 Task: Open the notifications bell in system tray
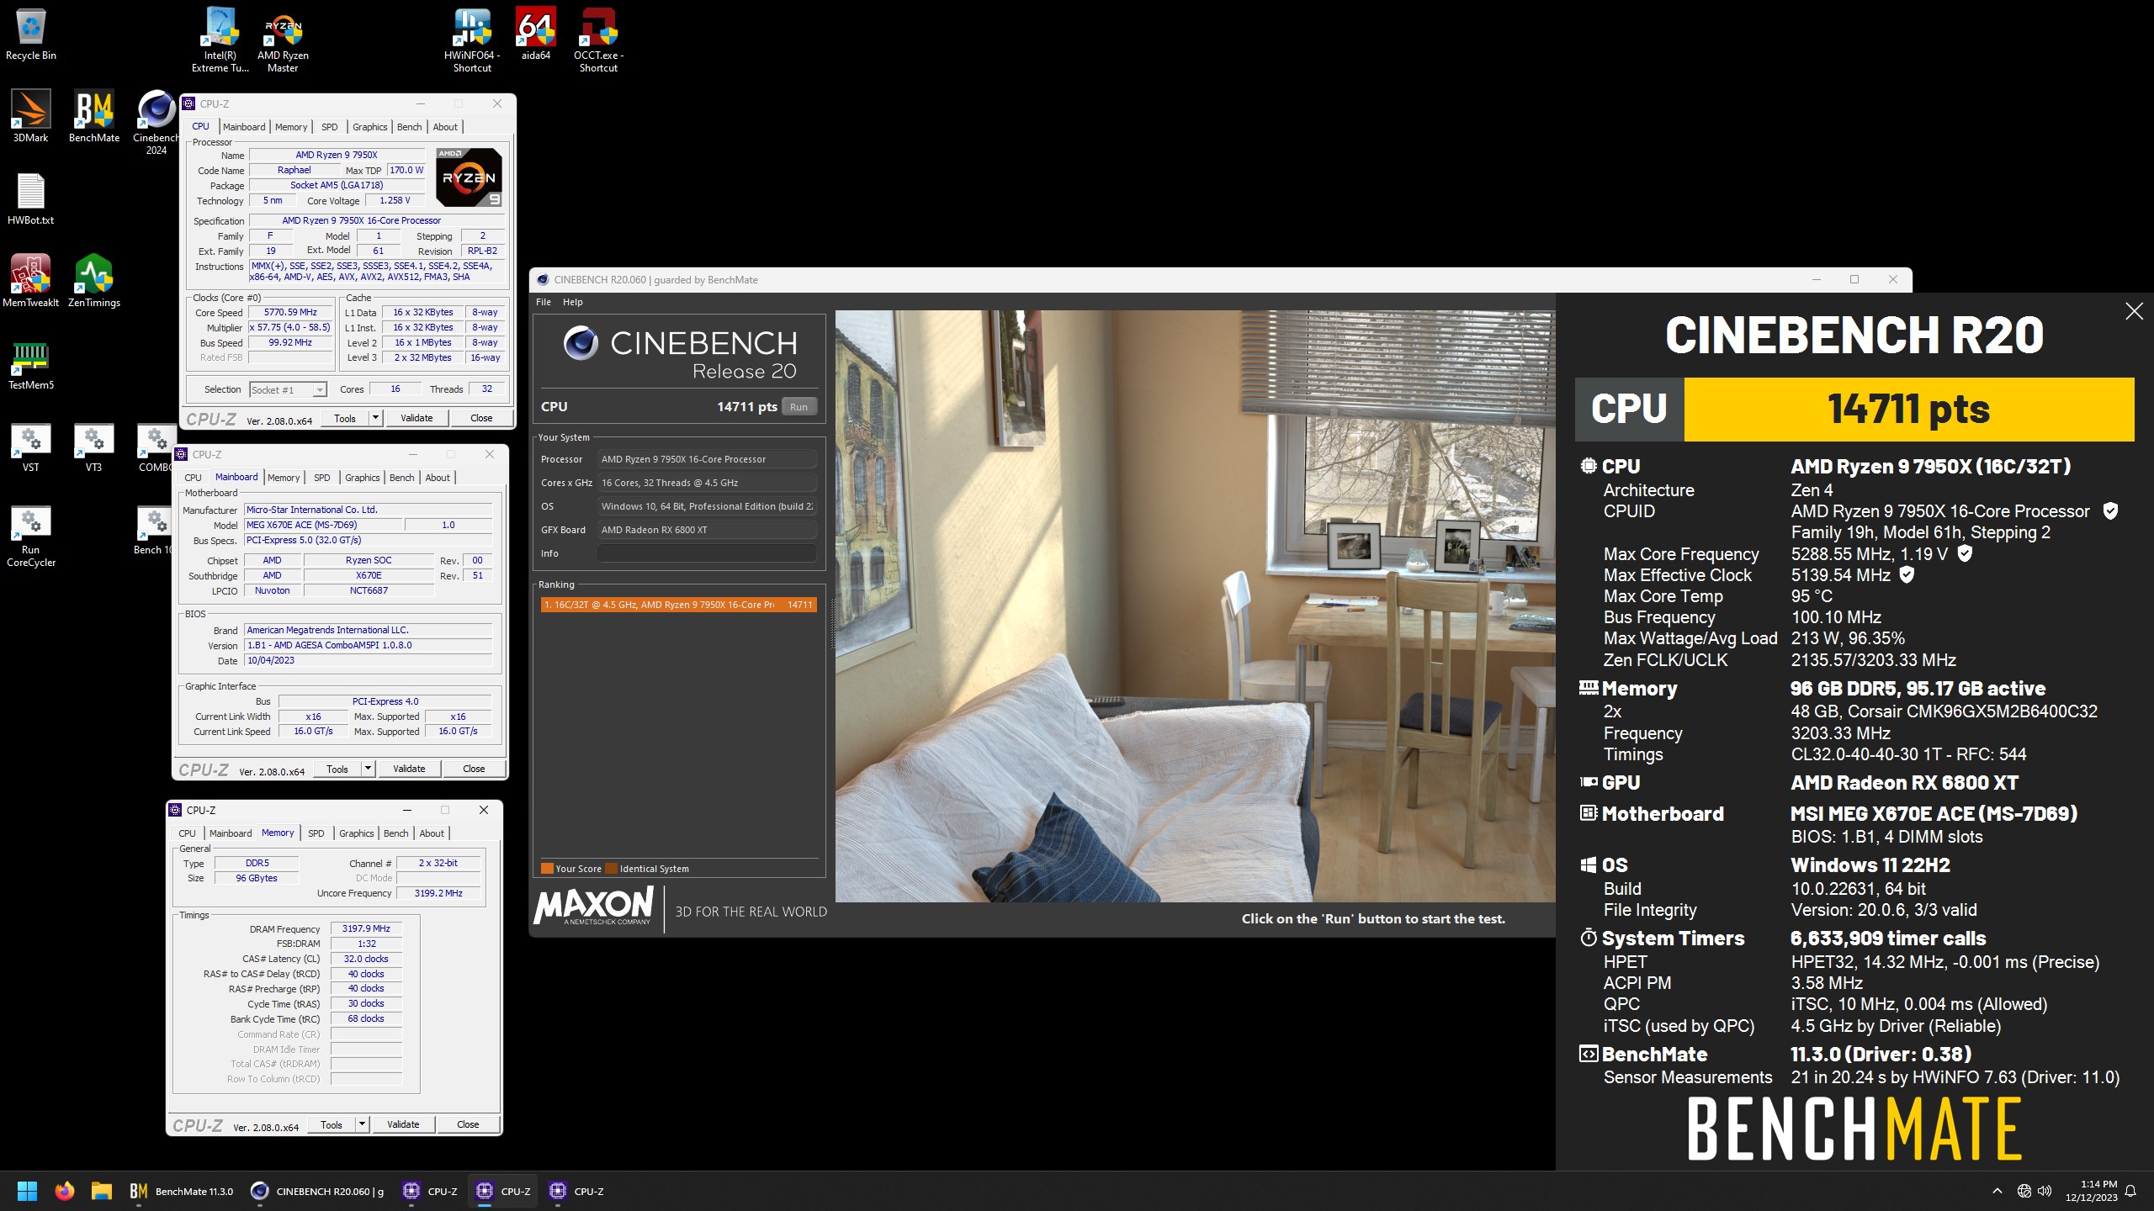pyautogui.click(x=2130, y=1191)
